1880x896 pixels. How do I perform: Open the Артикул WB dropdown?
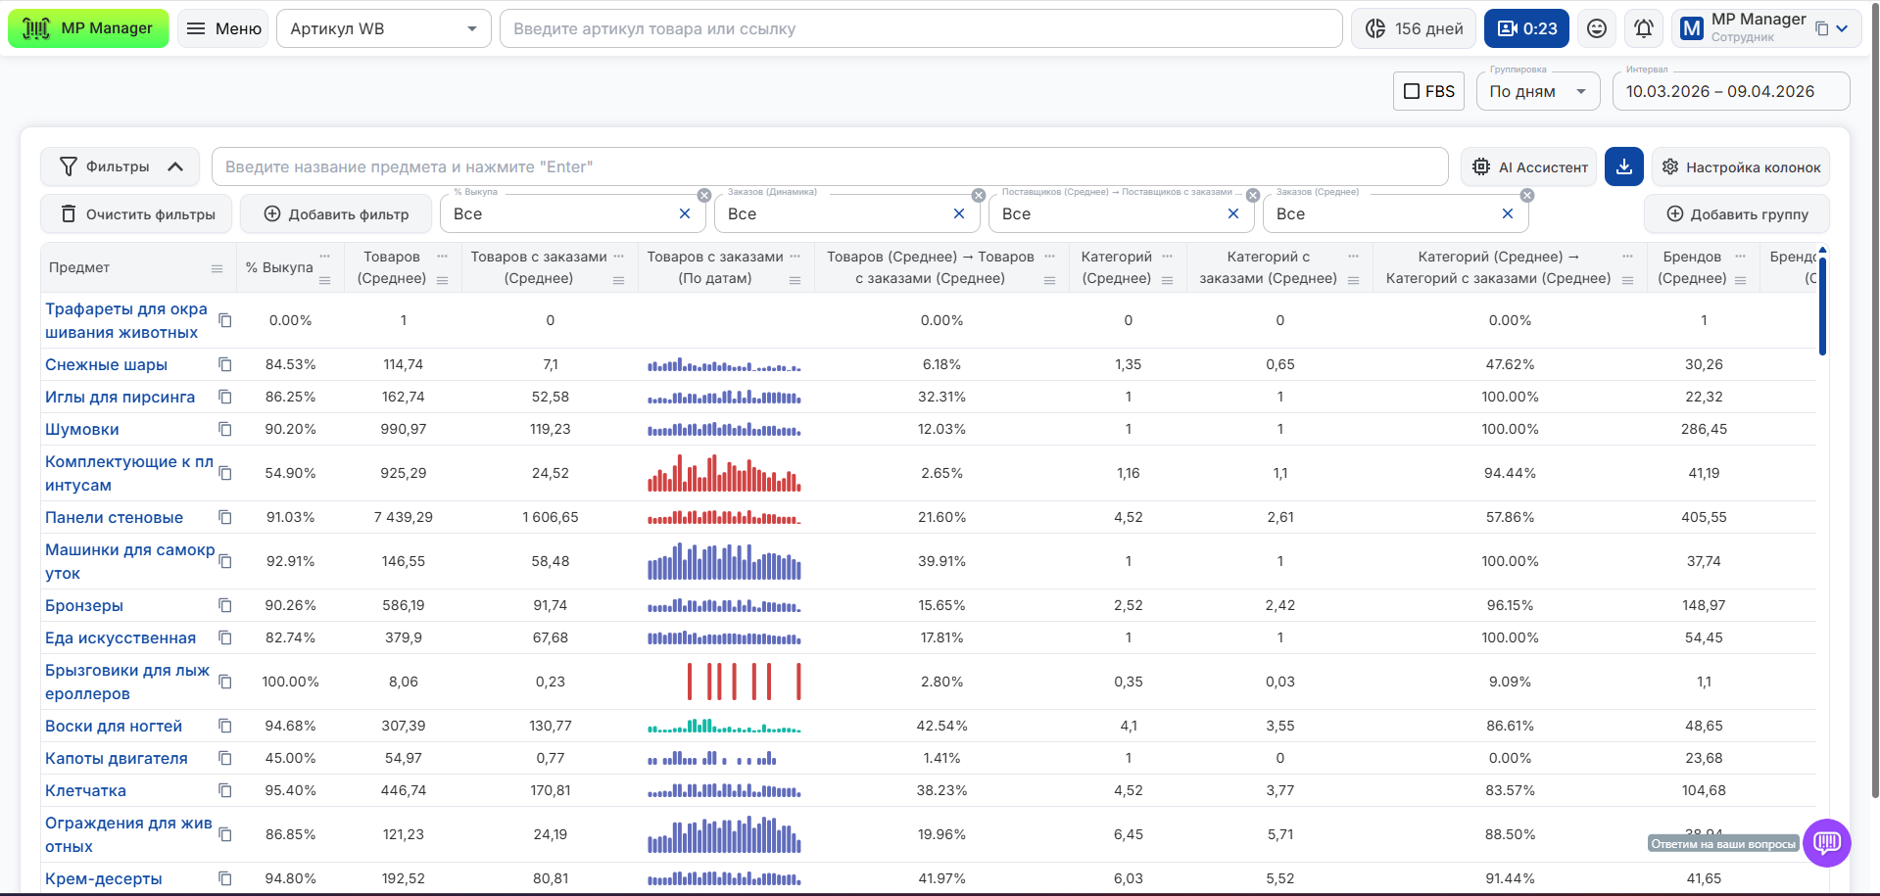383,28
